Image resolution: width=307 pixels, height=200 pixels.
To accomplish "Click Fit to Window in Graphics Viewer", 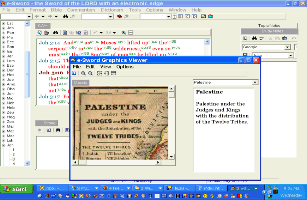I will (x=100, y=73).
